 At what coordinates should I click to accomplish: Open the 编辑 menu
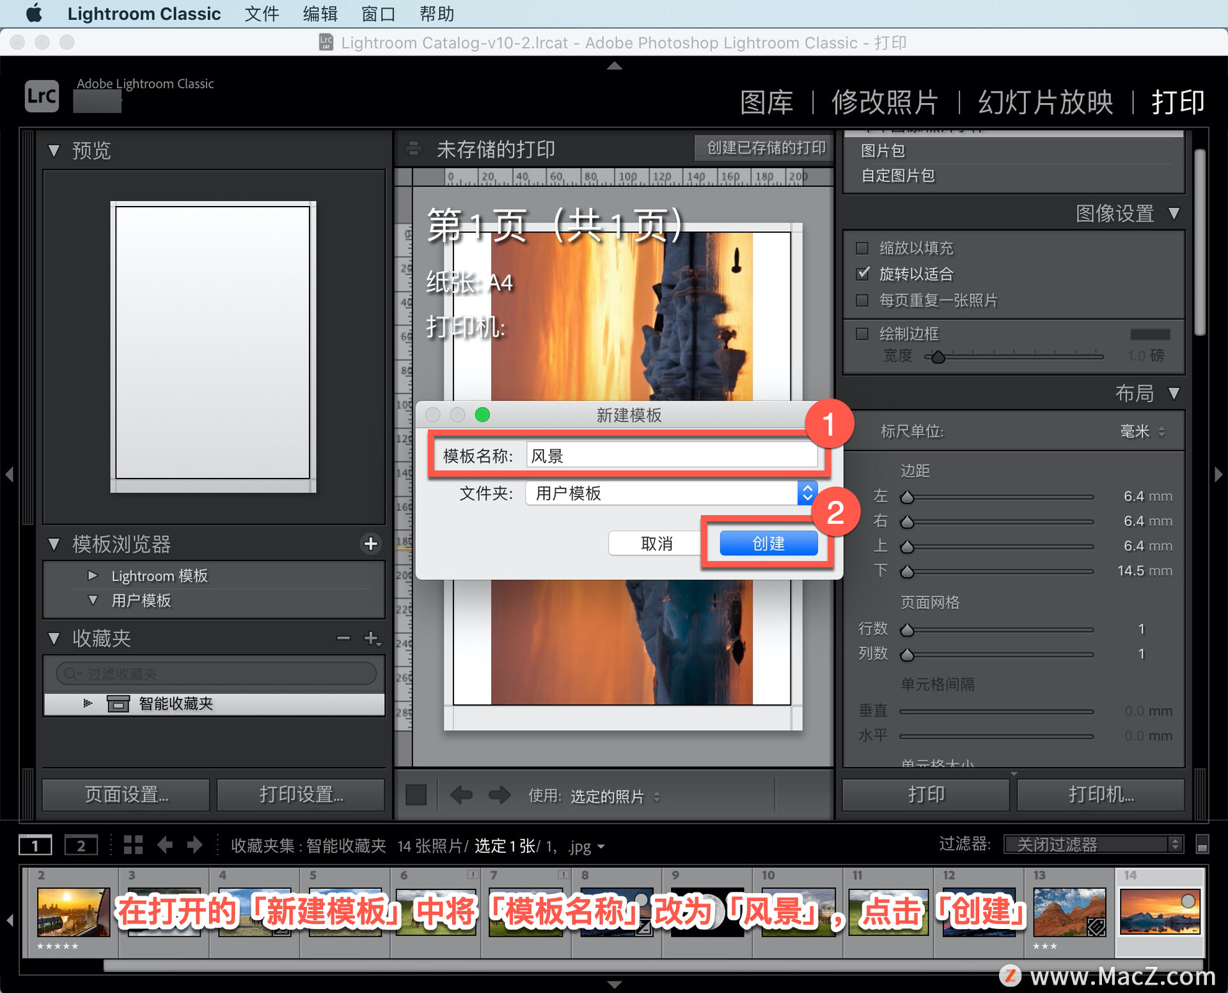320,13
